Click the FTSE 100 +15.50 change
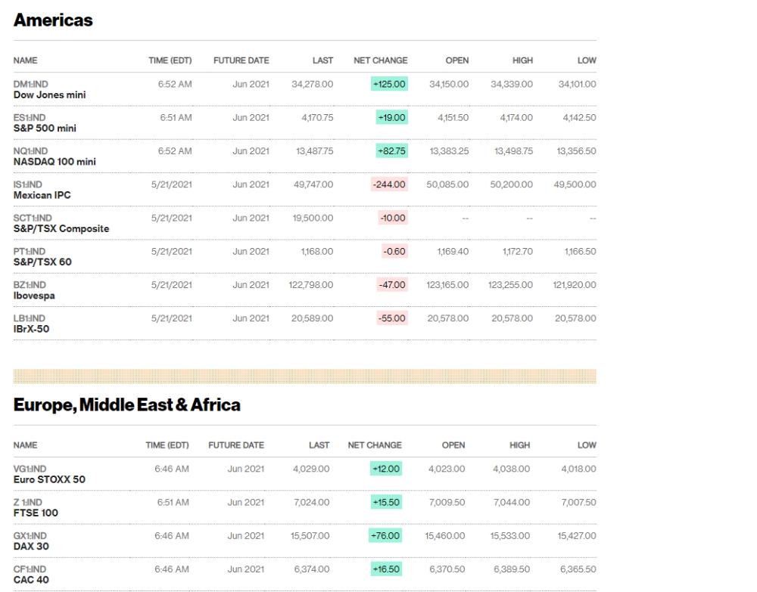The height and width of the screenshot is (592, 757). pyautogui.click(x=386, y=502)
